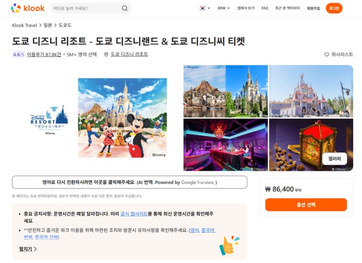
Task: Click the Tokyo Disney Resort logo image
Action: (x=49, y=120)
